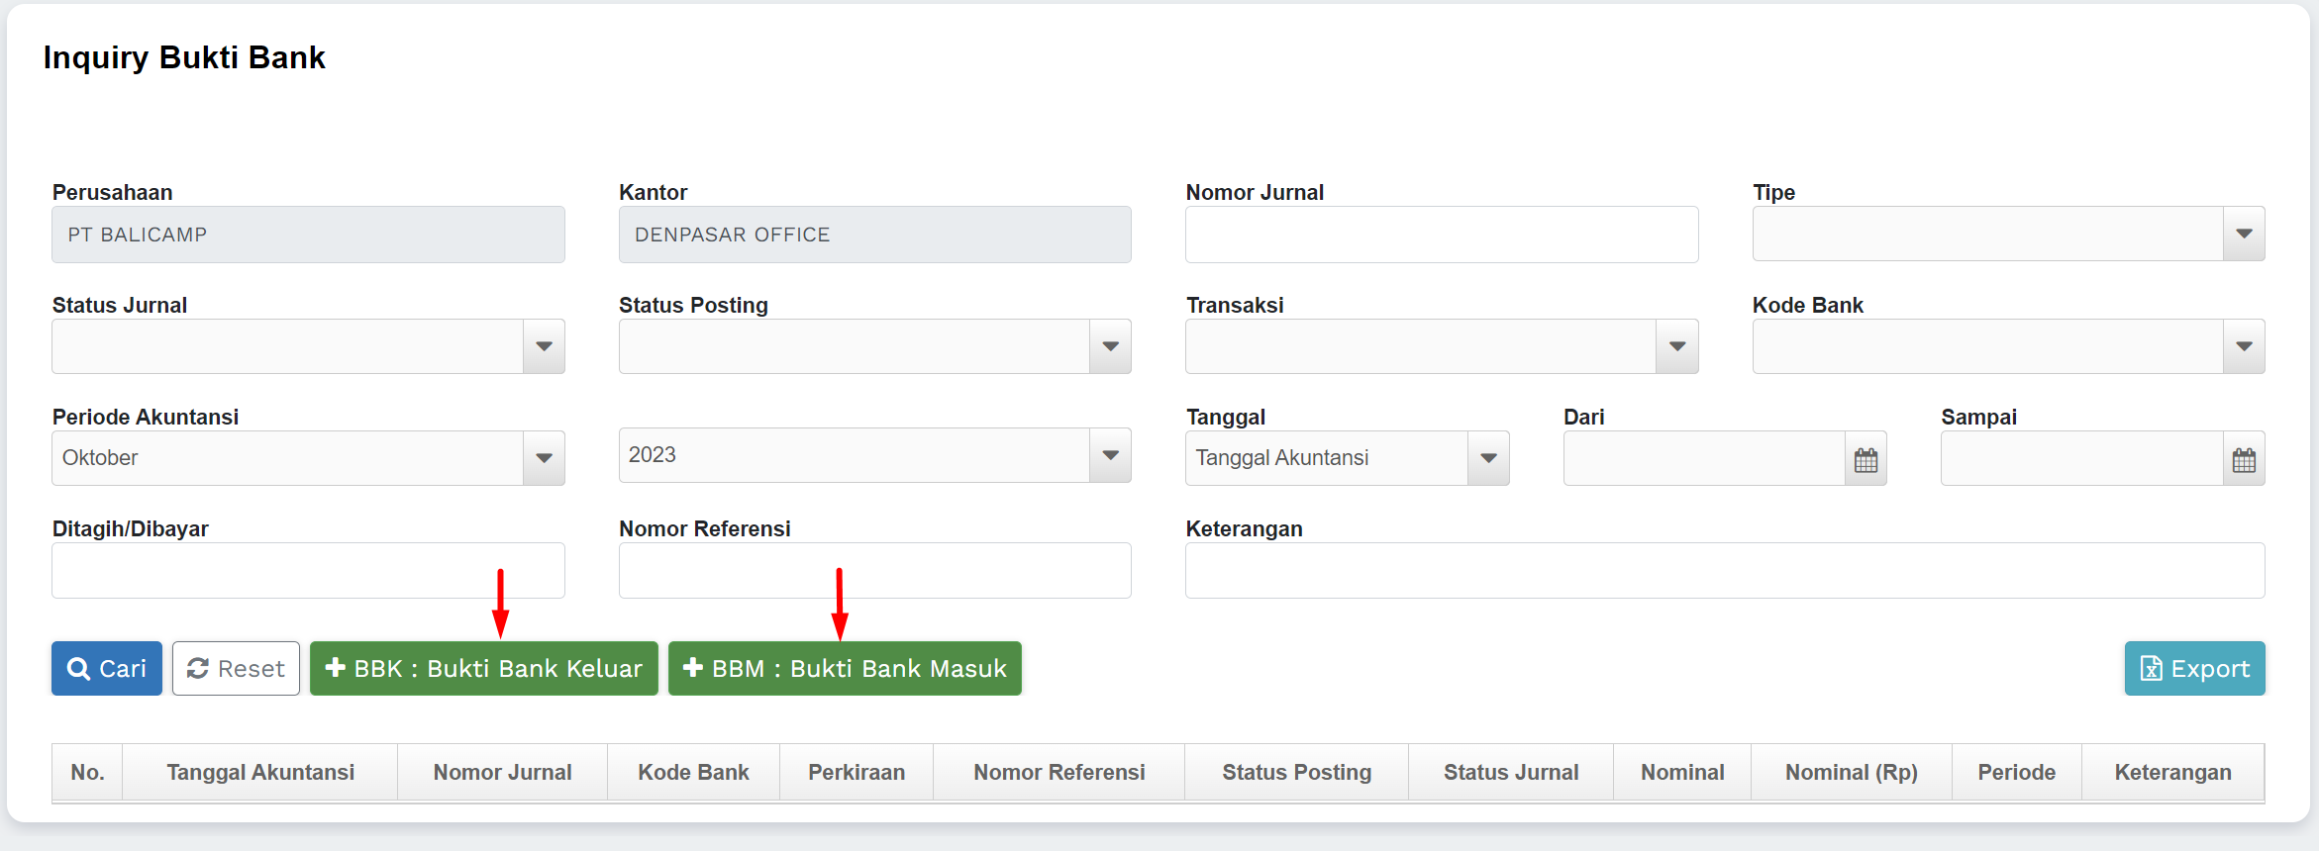
Task: Sort by Tanggal Akuntansi column header
Action: 260,773
